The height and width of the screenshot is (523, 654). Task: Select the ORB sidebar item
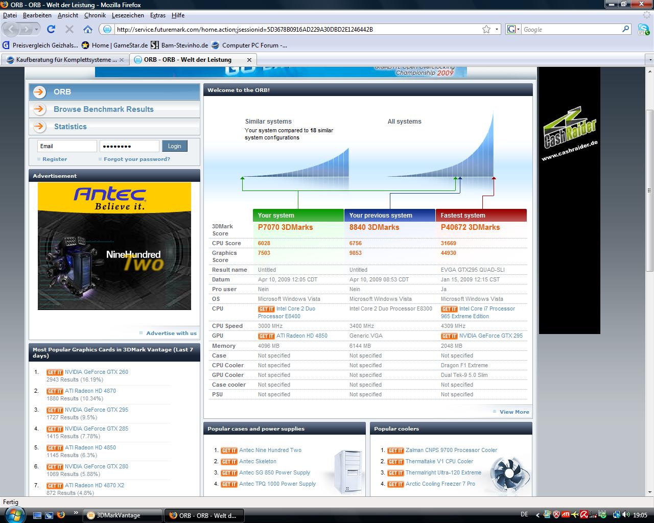(x=114, y=92)
